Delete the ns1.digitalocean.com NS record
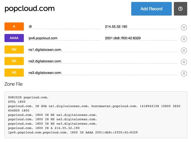 click(x=184, y=51)
